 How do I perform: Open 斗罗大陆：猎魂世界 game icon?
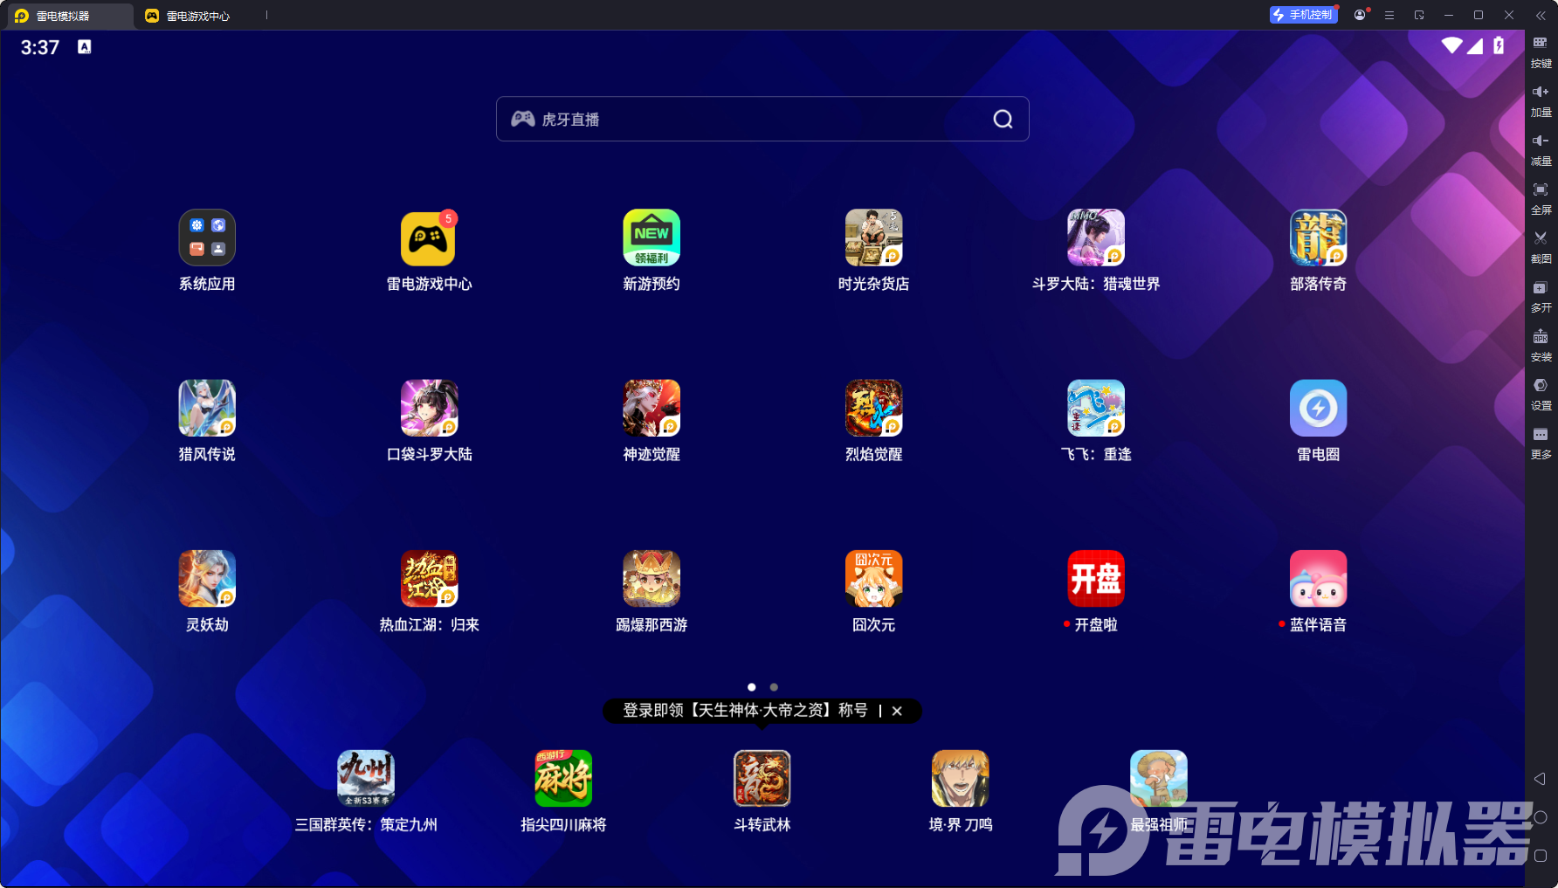tap(1096, 237)
